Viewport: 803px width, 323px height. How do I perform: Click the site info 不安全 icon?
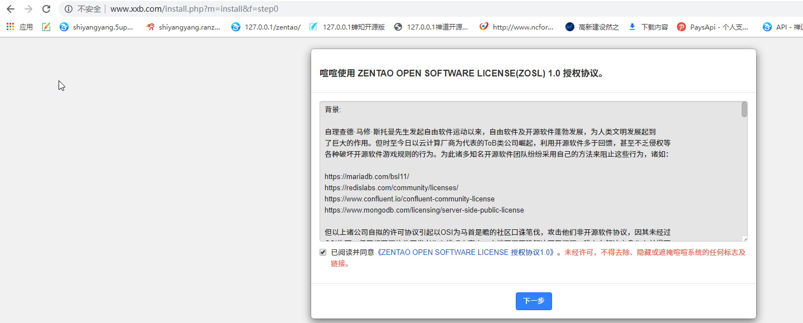[69, 9]
